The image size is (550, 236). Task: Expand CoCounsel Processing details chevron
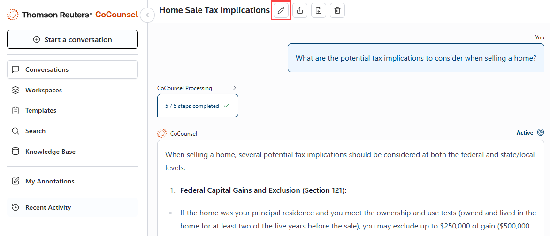pyautogui.click(x=235, y=88)
